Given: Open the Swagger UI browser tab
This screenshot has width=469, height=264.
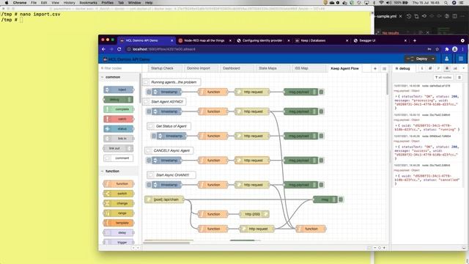Looking at the screenshot, I should tap(380, 40).
